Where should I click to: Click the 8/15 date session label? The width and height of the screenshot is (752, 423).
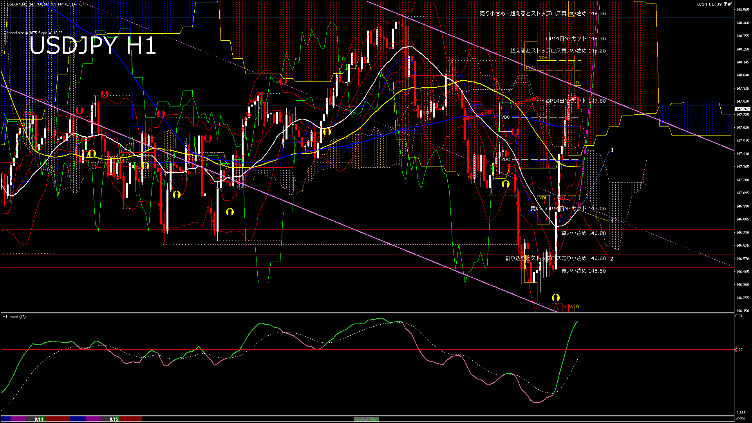(x=114, y=419)
